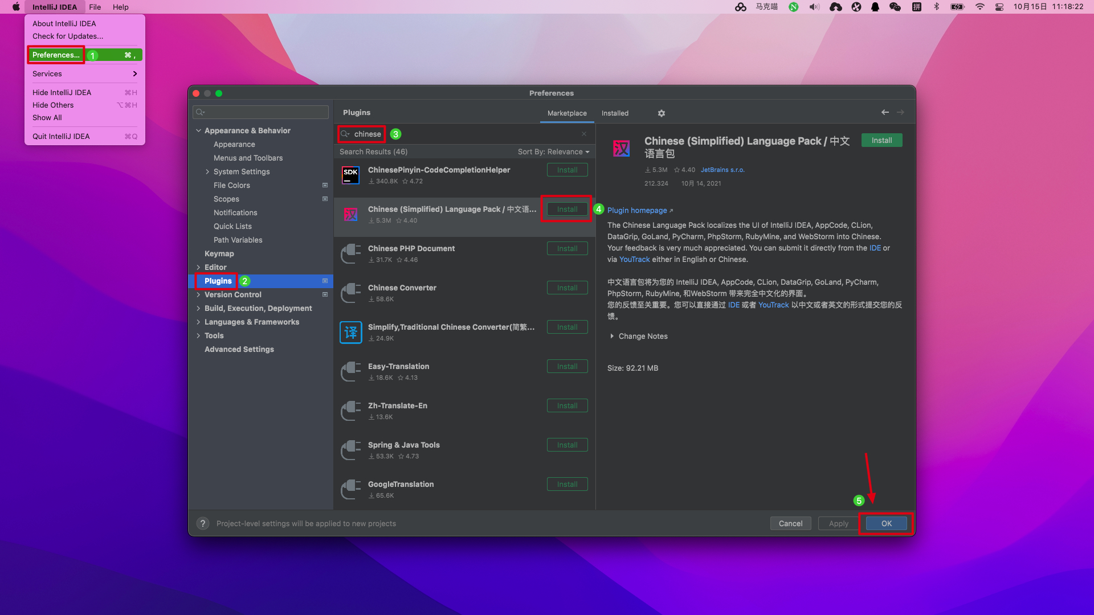The width and height of the screenshot is (1094, 615).
Task: Open the search options dropdown in plugin search
Action: [x=345, y=134]
